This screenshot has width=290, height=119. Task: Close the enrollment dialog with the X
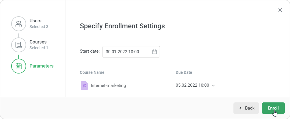click(280, 10)
